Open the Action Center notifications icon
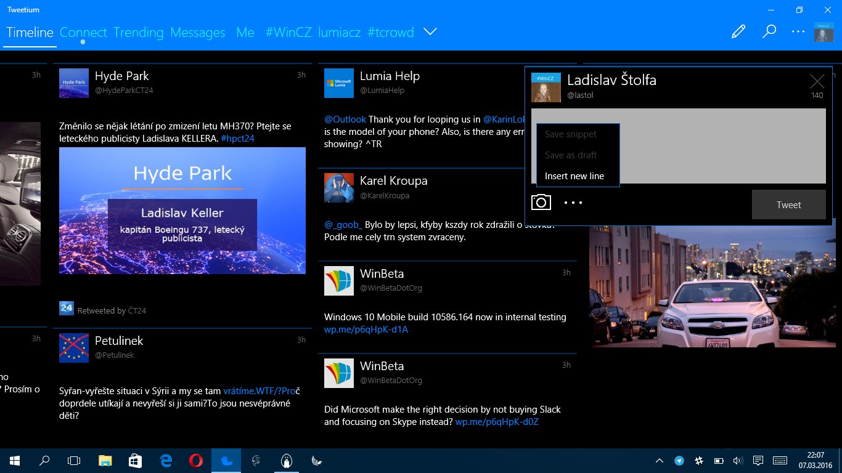 (x=759, y=461)
